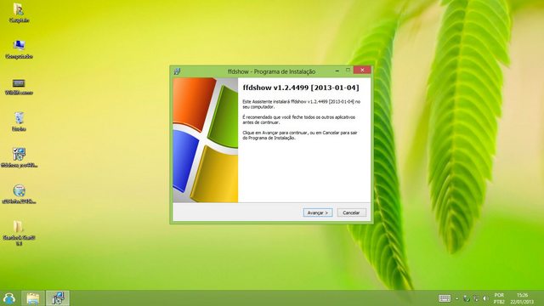
Task: Select the dark keyboard-like desktop icon
Action: point(19,87)
